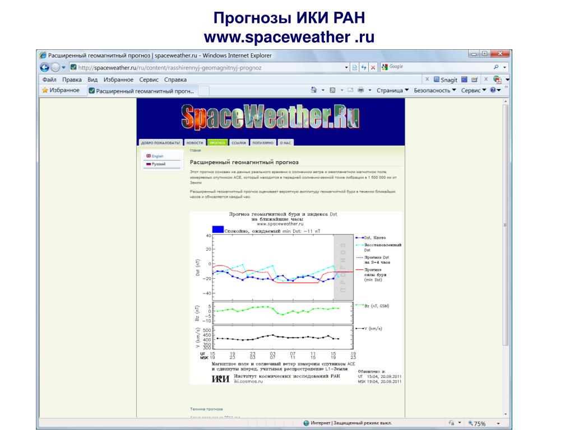
Task: Click the Техника прогноза link
Action: pos(206,409)
